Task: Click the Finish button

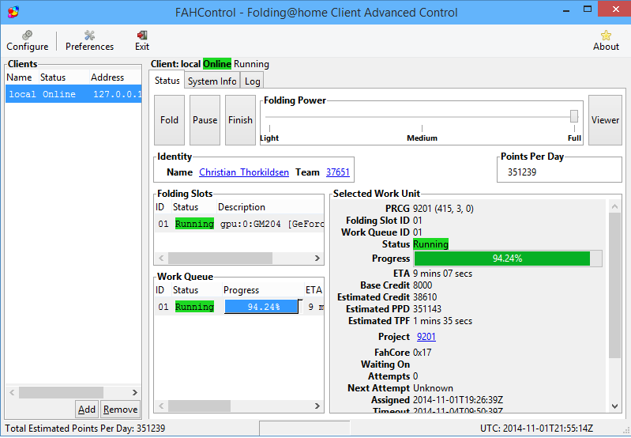Action: tap(240, 120)
